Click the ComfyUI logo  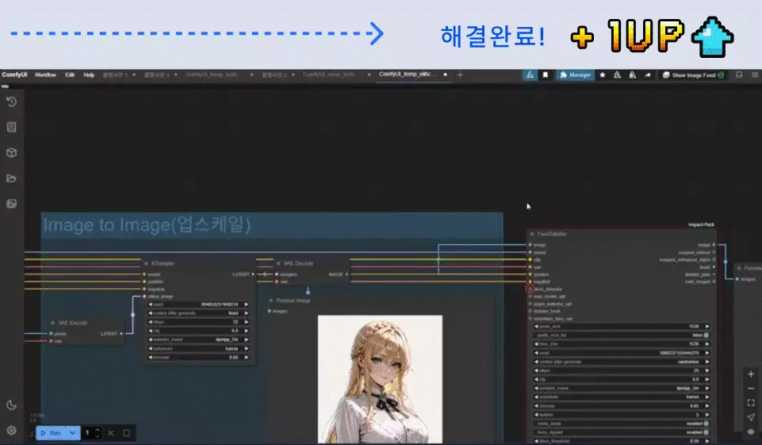[14, 75]
